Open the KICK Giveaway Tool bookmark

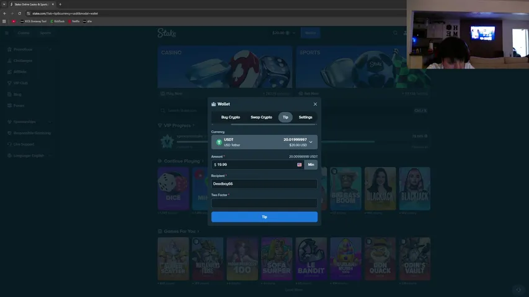click(x=33, y=21)
